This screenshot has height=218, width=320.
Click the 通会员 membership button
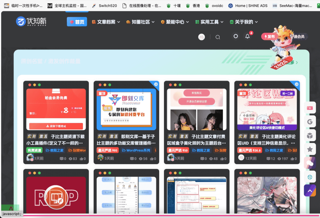coord(299,36)
